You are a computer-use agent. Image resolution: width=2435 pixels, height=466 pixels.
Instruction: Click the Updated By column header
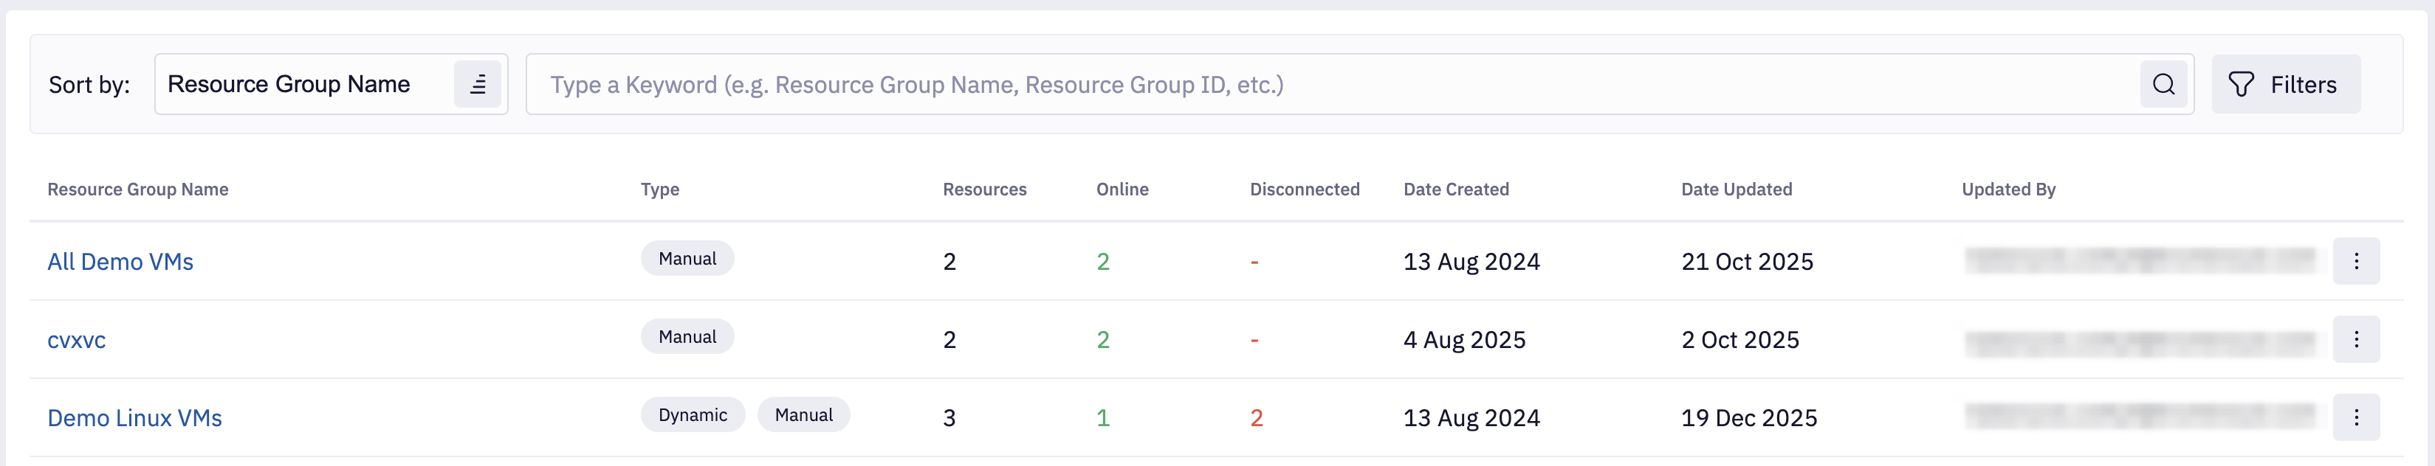pos(2008,189)
